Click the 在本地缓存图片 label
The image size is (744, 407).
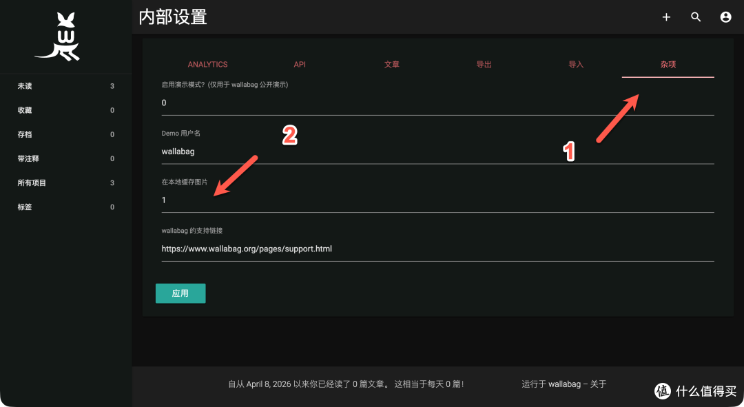point(185,182)
